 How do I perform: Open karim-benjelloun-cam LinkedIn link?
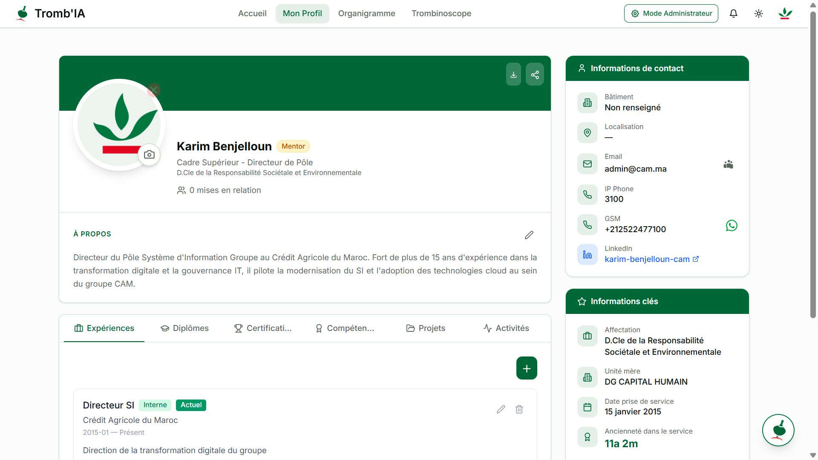point(651,259)
